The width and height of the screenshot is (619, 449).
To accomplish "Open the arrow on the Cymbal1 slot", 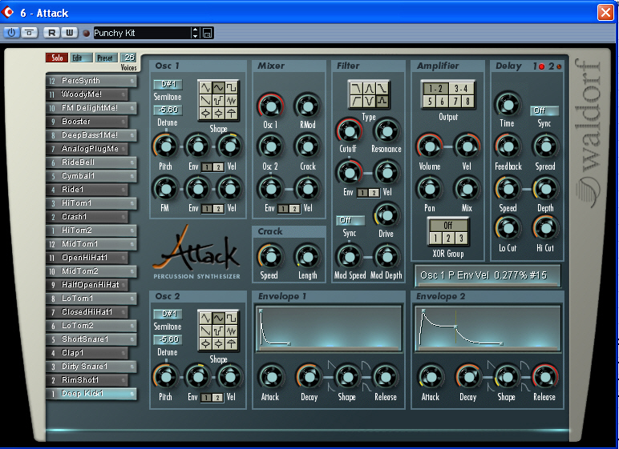I will click(x=132, y=176).
